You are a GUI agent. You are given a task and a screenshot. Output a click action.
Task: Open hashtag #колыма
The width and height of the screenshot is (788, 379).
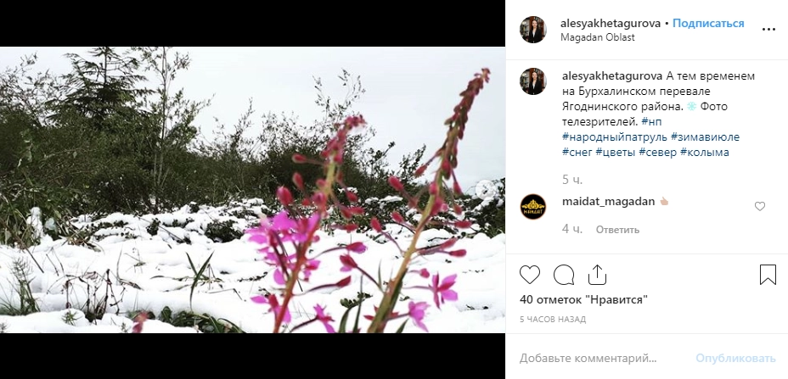tap(705, 152)
